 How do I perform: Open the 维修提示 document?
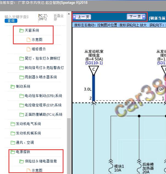coord(39,49)
